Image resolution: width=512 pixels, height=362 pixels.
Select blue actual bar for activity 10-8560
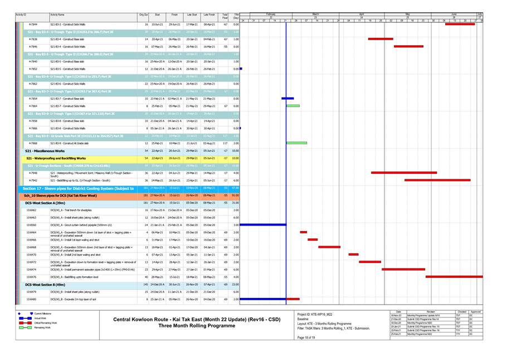tap(263, 224)
